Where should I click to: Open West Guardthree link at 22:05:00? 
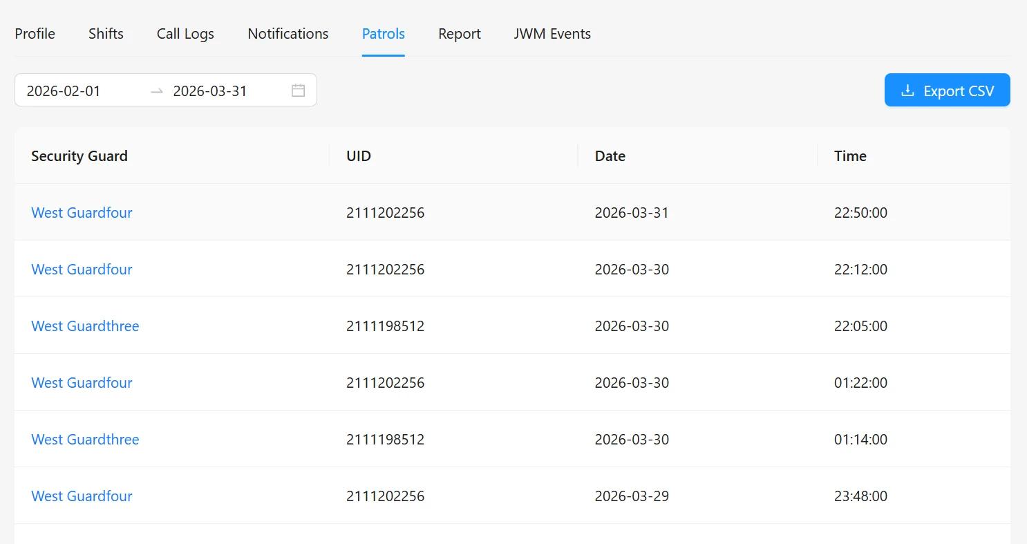(x=85, y=326)
